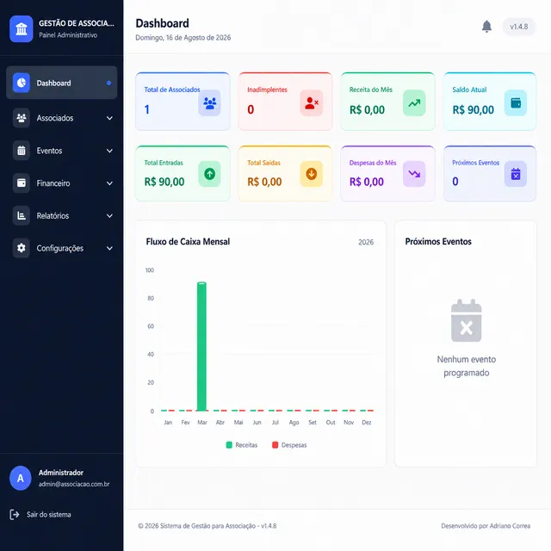Click the Total Saídas arrow-down icon
Image resolution: width=551 pixels, height=551 pixels.
tap(312, 174)
